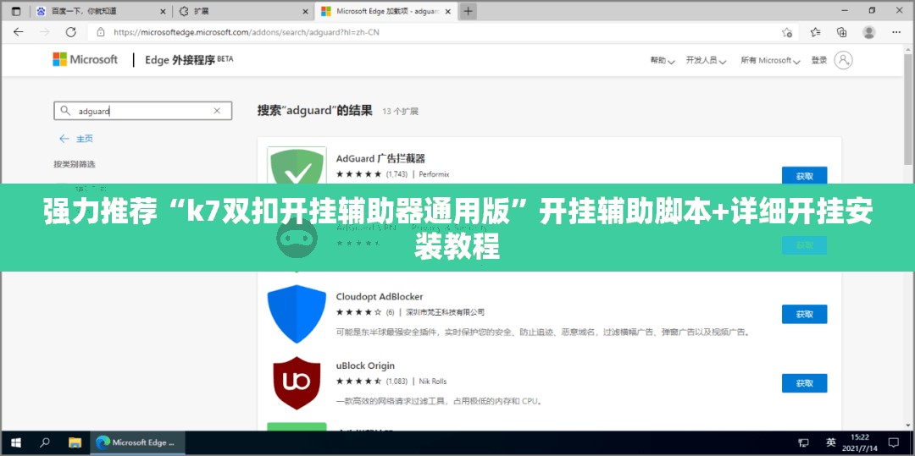Viewport: 915px width, 456px height.
Task: Click the 登录 sign-in link
Action: pyautogui.click(x=818, y=60)
